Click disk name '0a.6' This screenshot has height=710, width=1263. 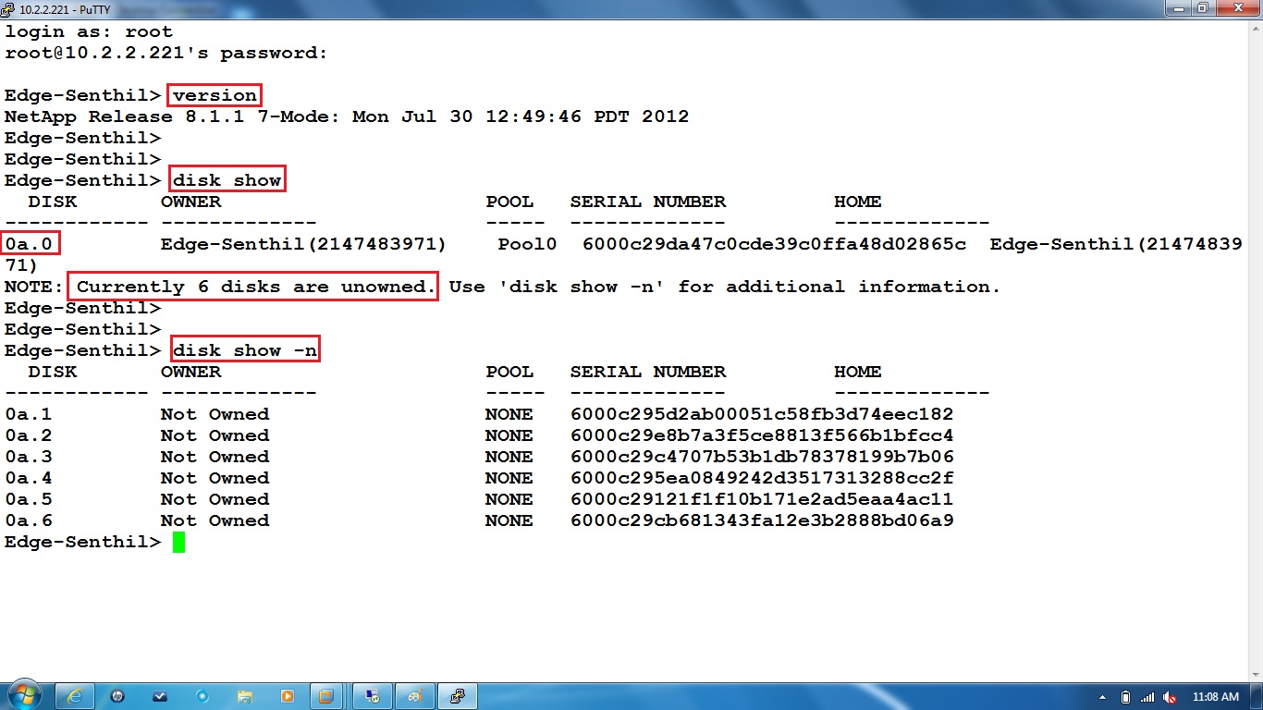(x=29, y=520)
